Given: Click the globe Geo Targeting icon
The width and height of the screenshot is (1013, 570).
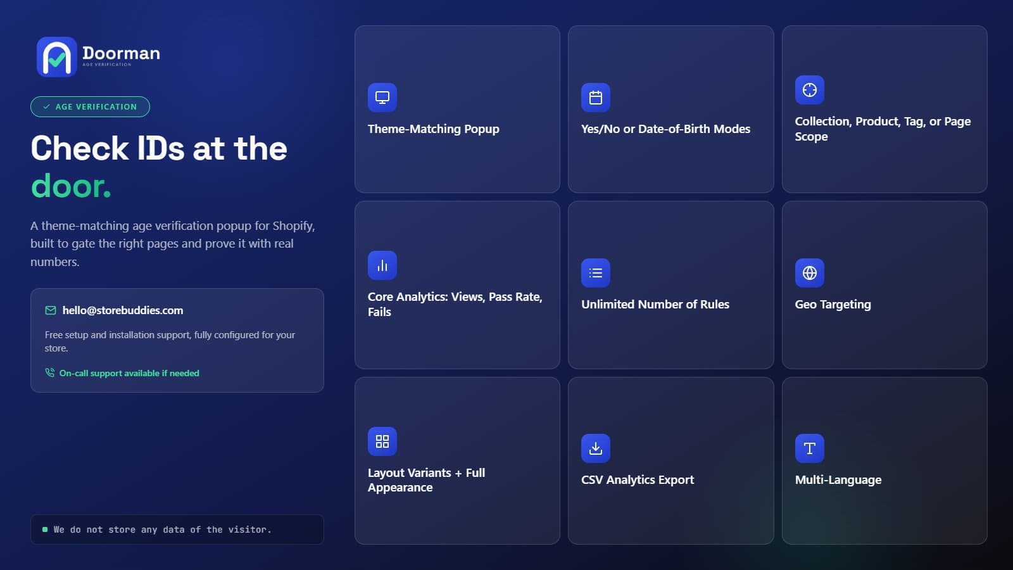Looking at the screenshot, I should tap(810, 273).
